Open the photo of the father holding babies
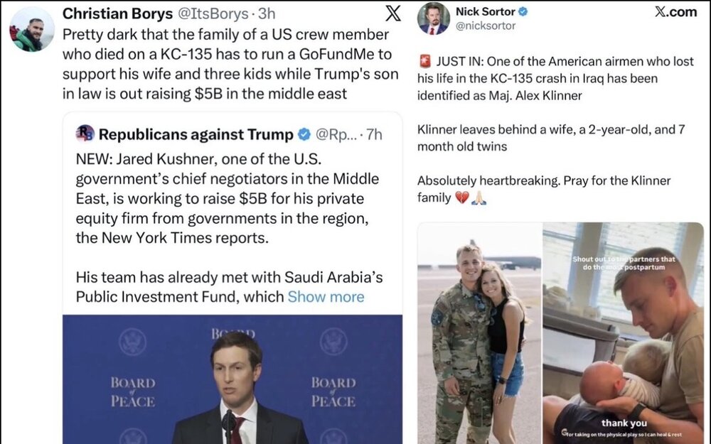Screen dimensions: 711x444 coord(622,332)
